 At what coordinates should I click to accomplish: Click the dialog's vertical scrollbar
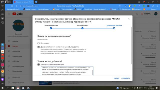coord(131,45)
